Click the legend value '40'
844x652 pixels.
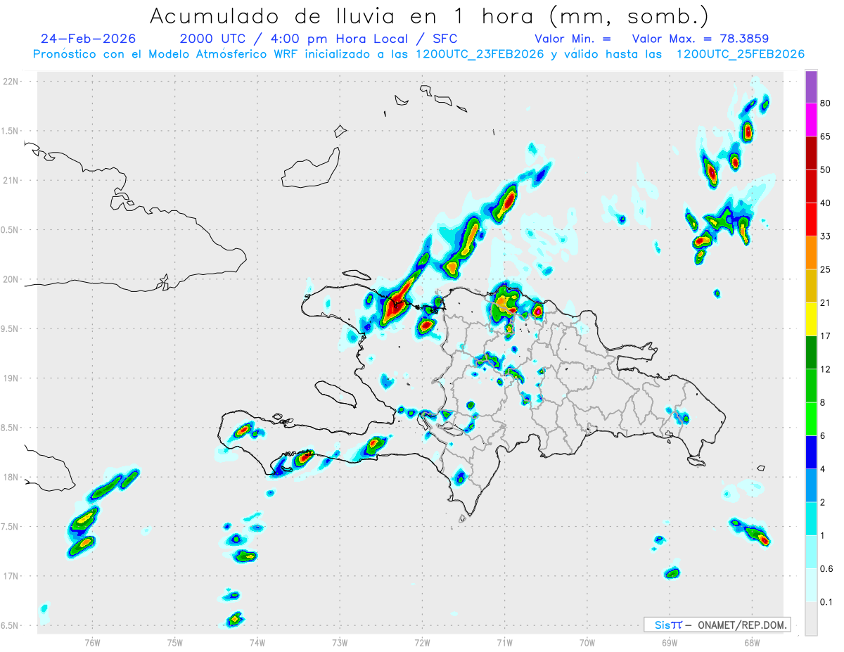[x=826, y=203]
